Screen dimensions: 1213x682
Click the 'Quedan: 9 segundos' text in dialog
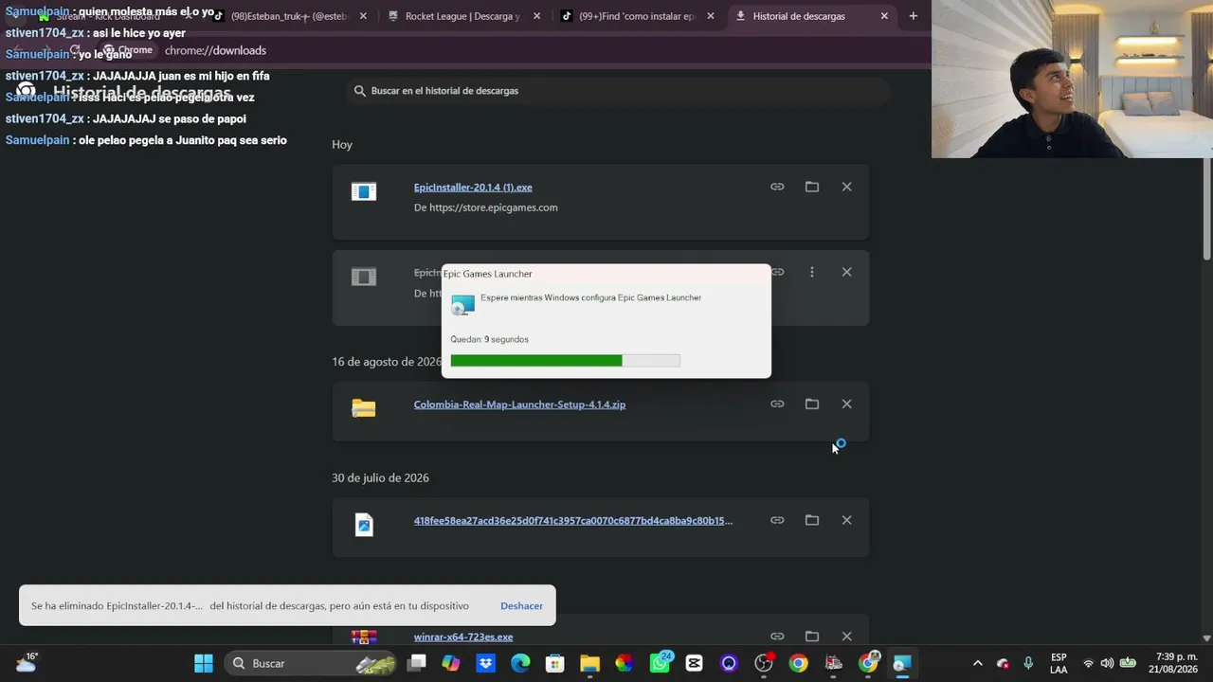489,339
